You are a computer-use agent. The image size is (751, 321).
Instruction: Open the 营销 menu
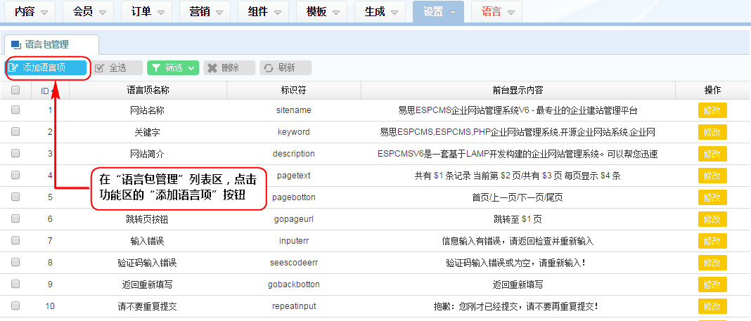(205, 12)
